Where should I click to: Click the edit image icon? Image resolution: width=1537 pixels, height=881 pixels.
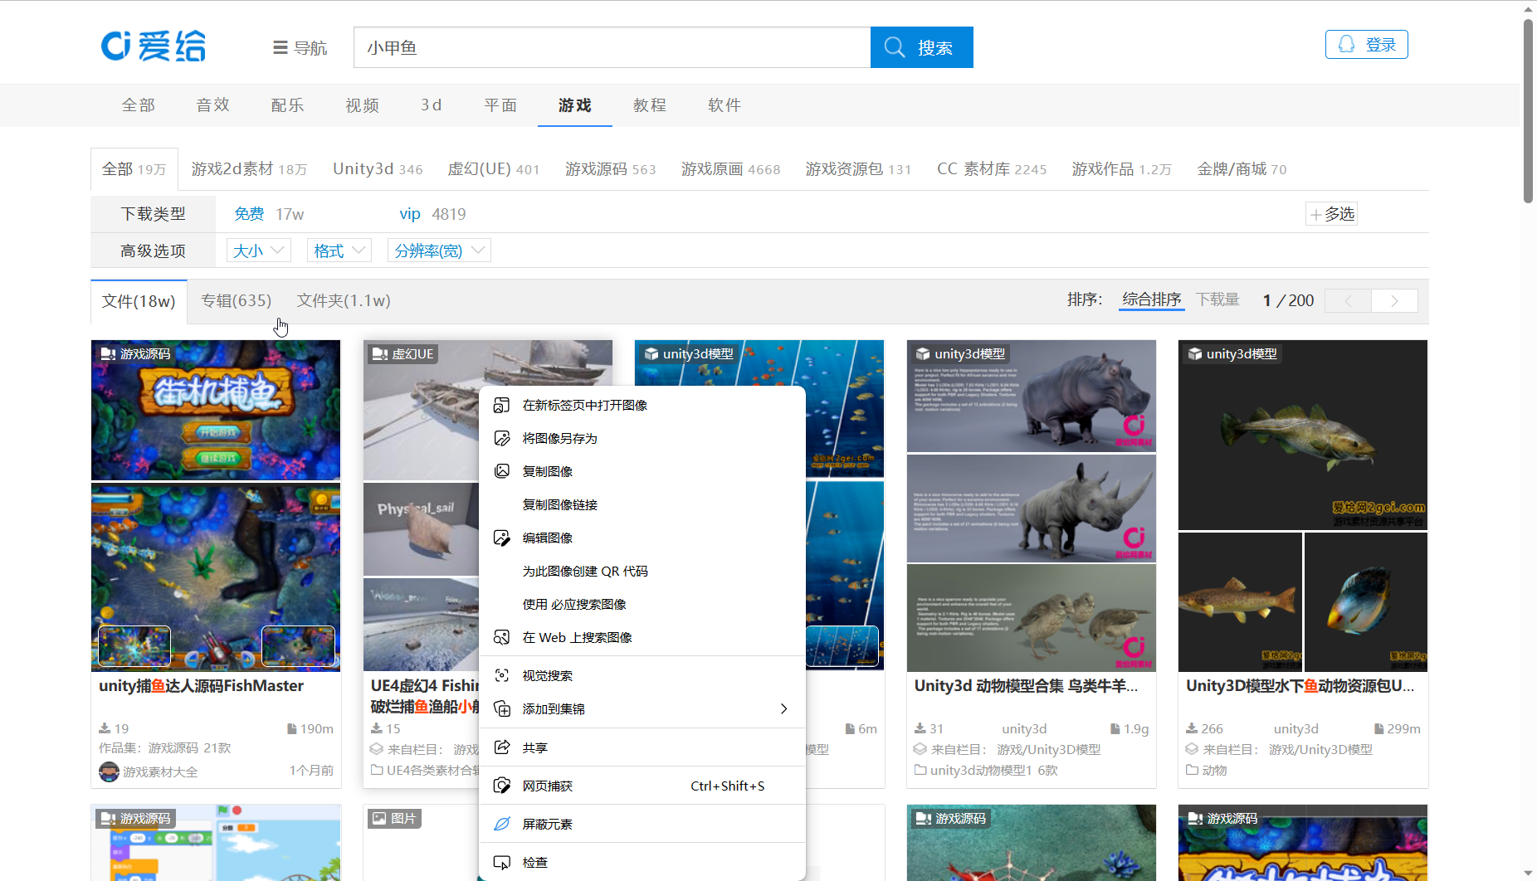click(501, 538)
